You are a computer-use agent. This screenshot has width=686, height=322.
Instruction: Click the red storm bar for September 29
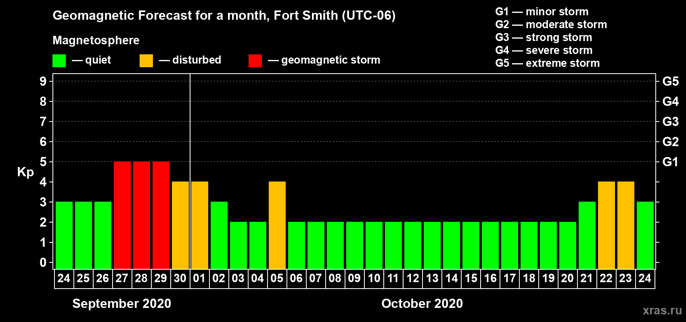tap(161, 215)
